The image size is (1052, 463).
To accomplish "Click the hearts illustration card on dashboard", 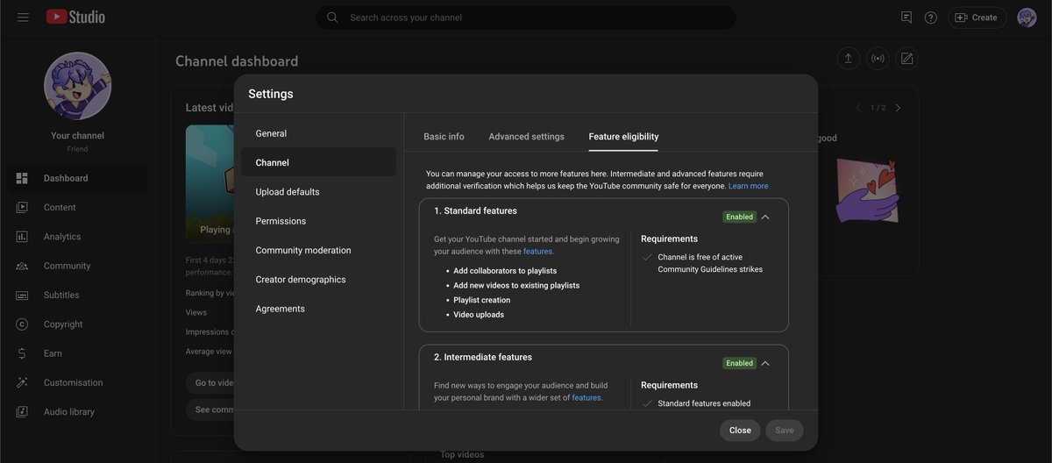I will (x=867, y=190).
